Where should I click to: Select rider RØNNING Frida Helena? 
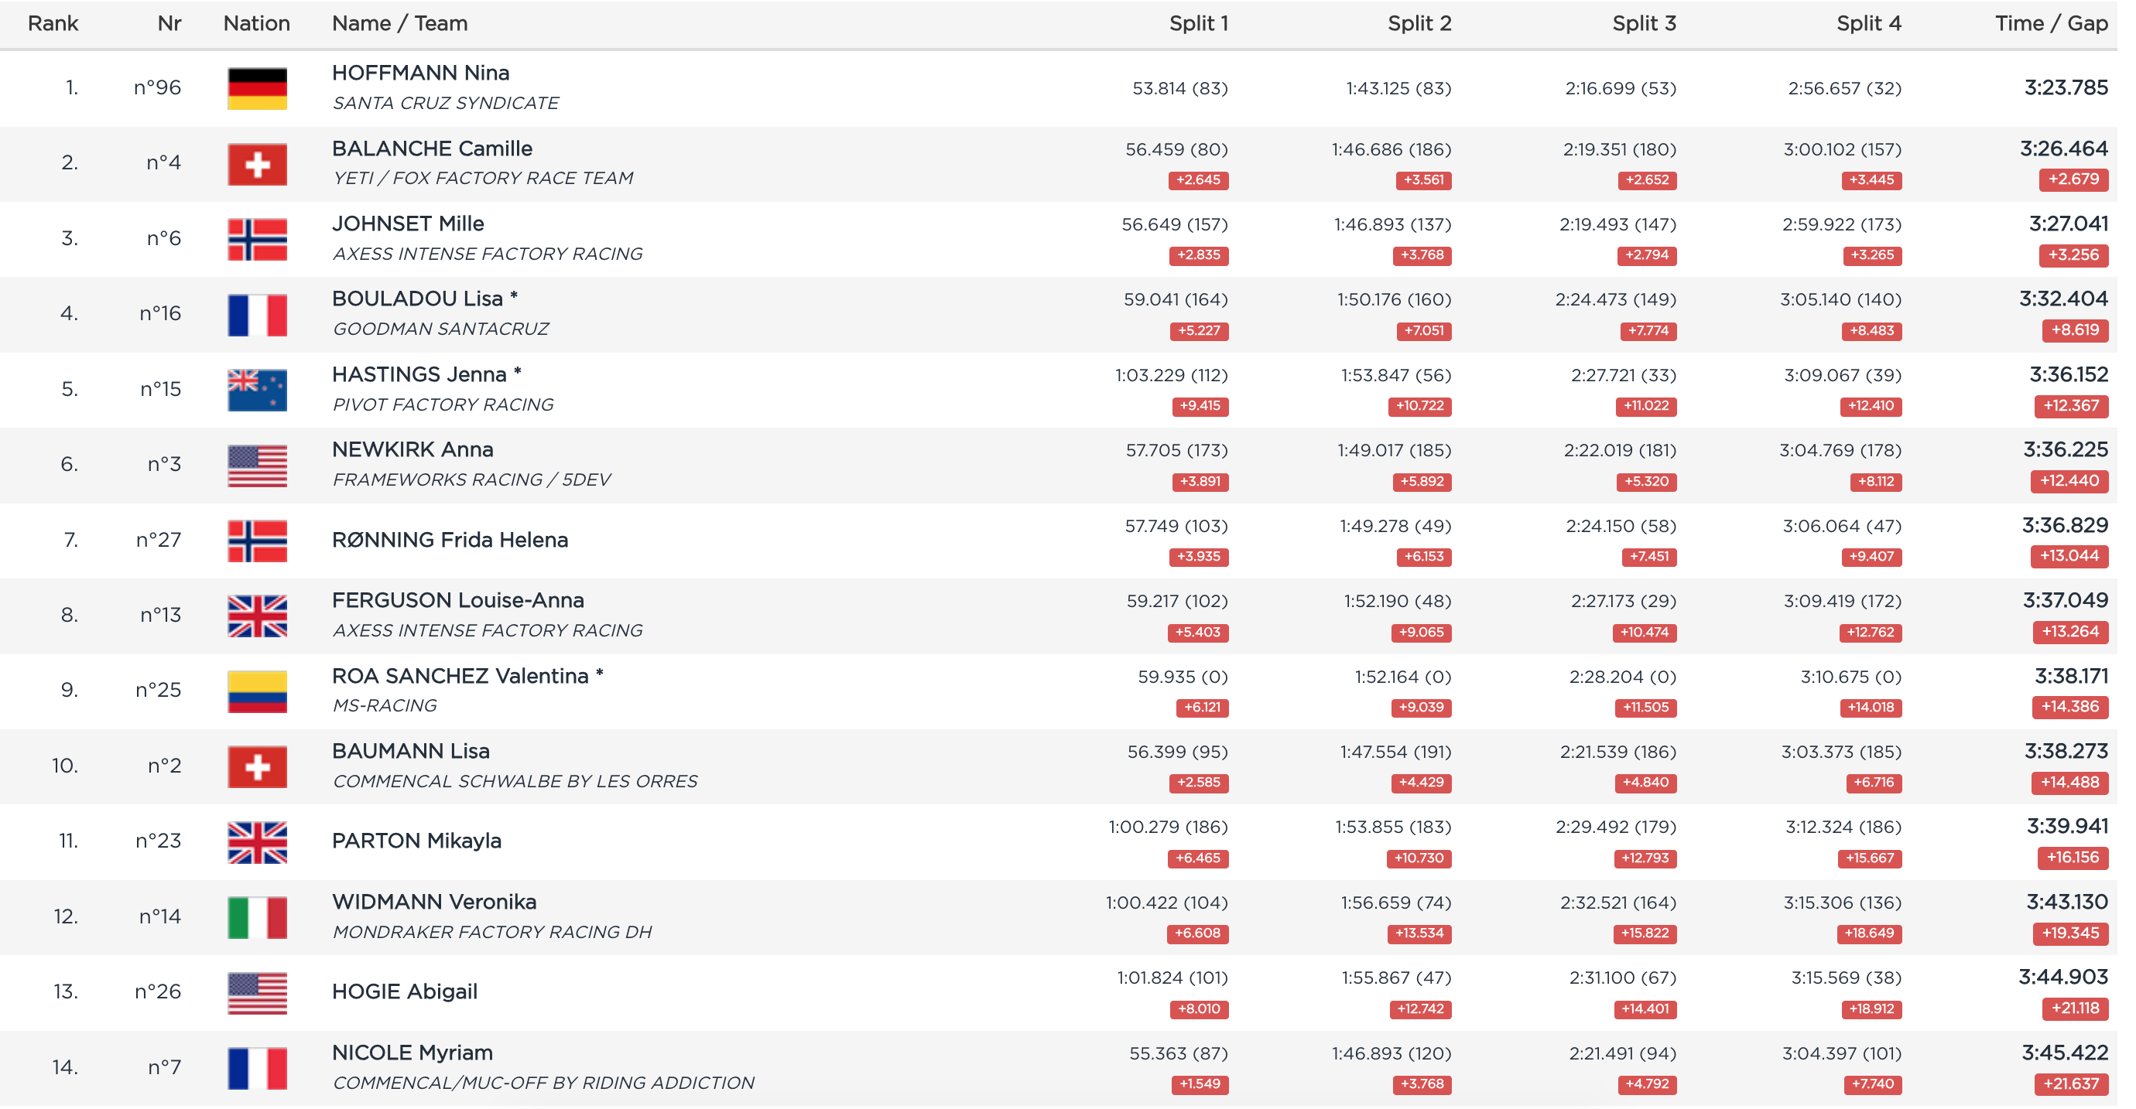450,541
